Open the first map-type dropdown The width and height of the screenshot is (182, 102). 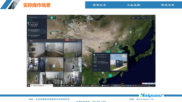[134, 18]
